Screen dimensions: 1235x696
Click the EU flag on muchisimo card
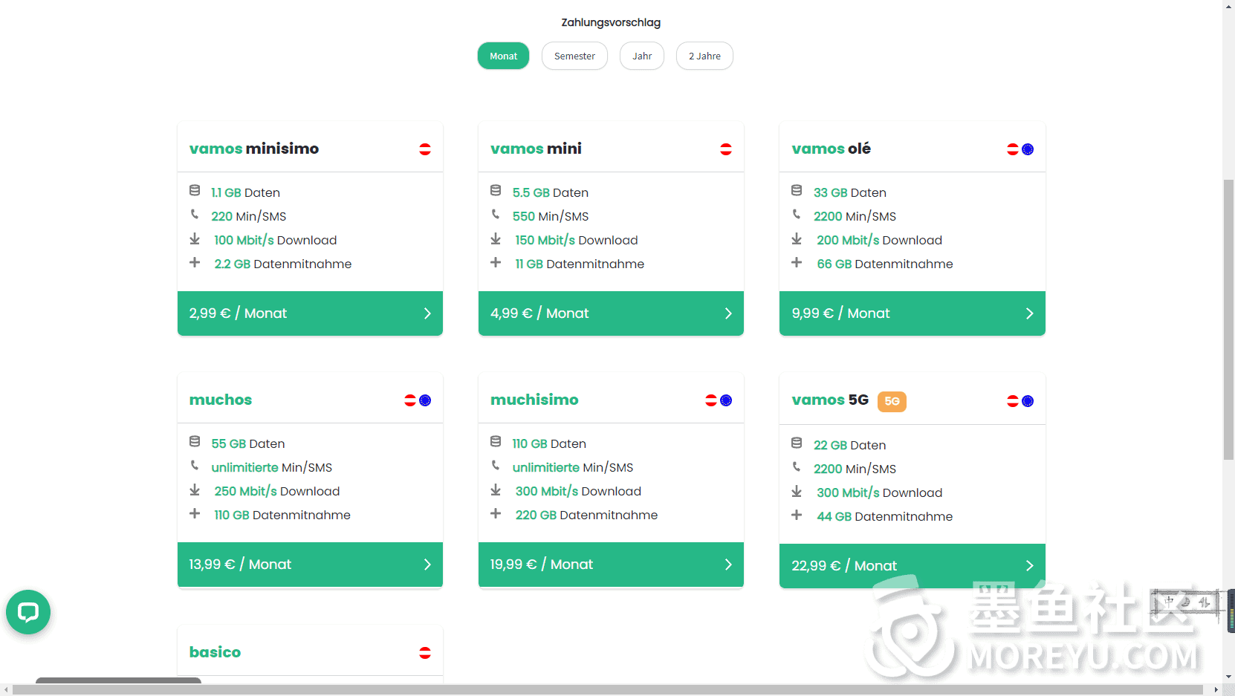point(726,400)
